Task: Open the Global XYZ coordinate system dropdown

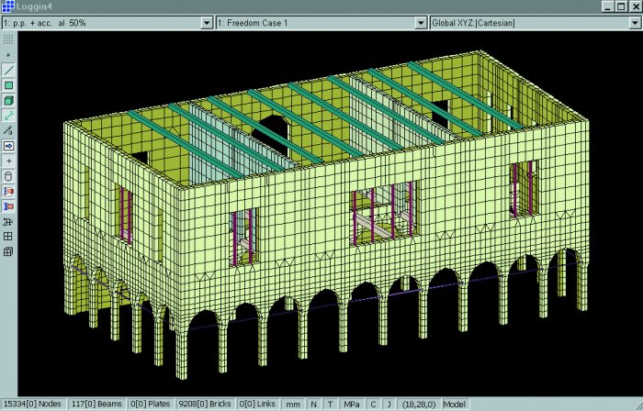Action: (634, 22)
